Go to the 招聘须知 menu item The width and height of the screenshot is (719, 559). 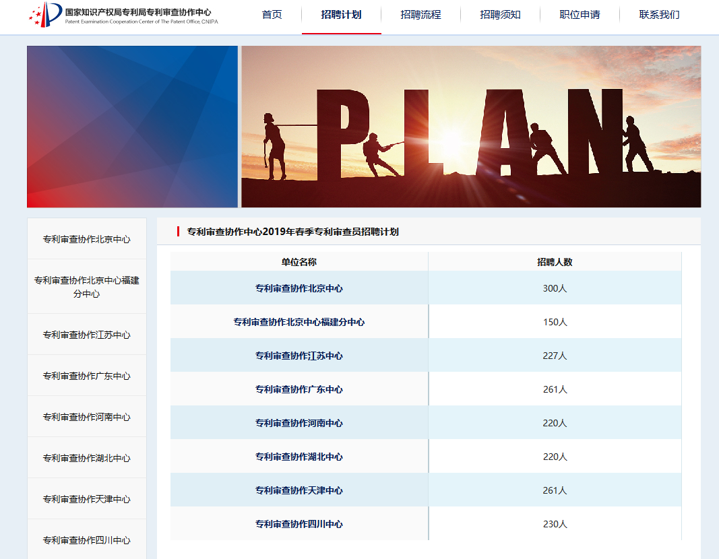click(x=500, y=15)
